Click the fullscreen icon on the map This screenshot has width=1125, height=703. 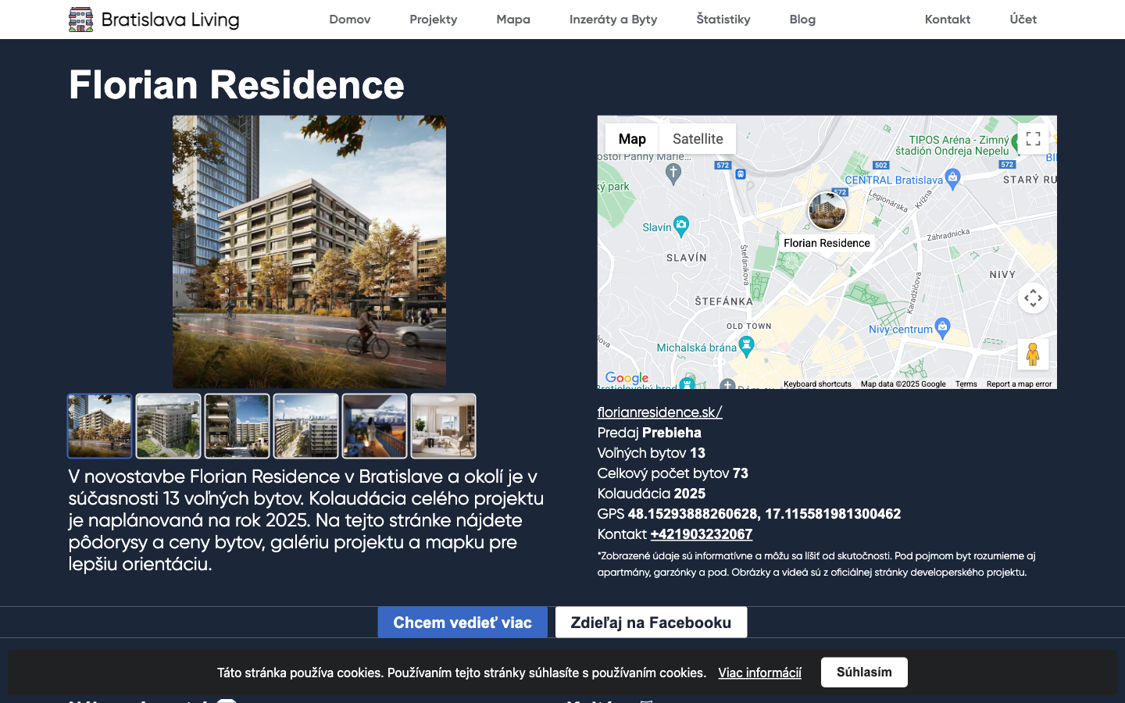[x=1033, y=138]
